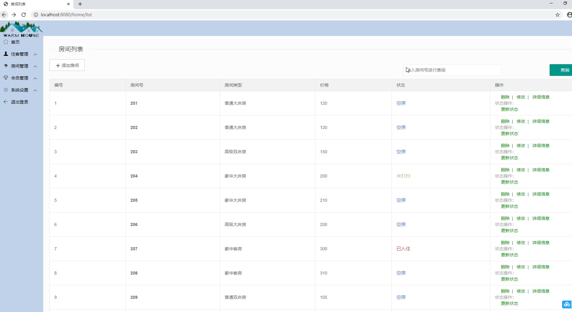Viewport: 572px width, 312px height.
Task: Edit room 204 using 修改 link
Action: (x=521, y=170)
